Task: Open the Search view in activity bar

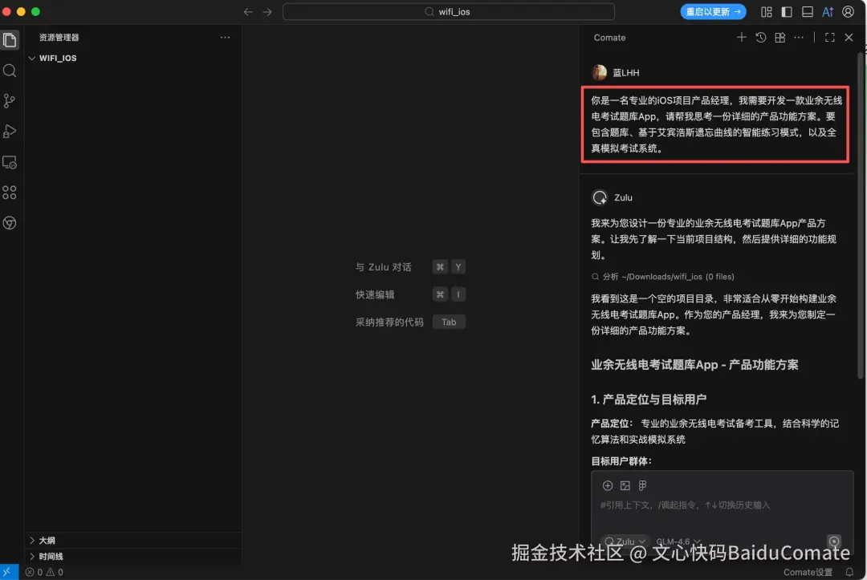Action: [10, 70]
